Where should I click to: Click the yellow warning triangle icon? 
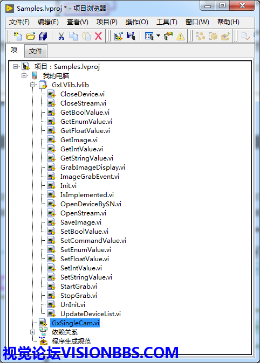tap(180, 36)
